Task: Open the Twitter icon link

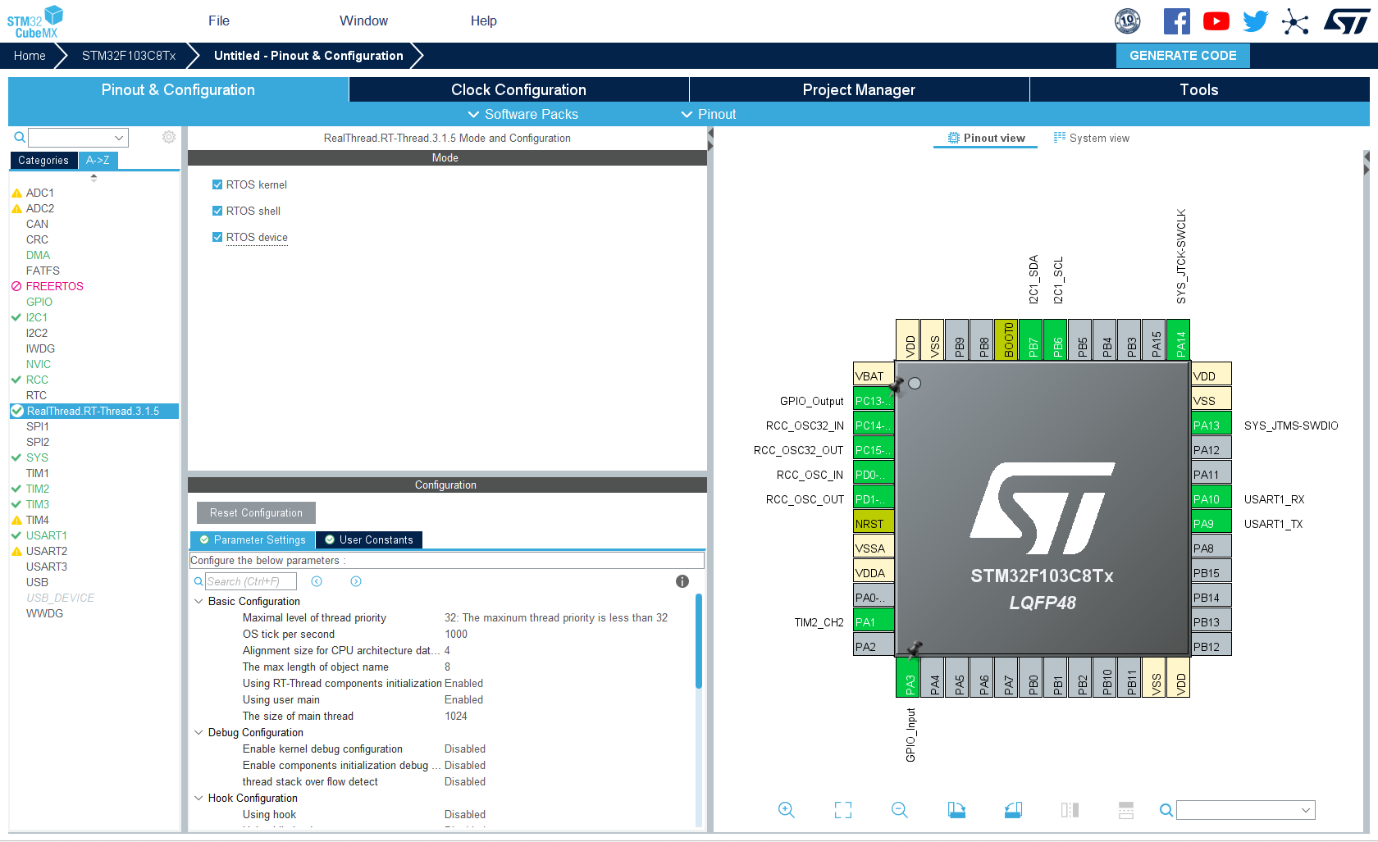Action: pyautogui.click(x=1255, y=21)
